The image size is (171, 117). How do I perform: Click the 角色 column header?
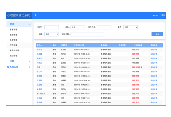[x=54, y=45]
